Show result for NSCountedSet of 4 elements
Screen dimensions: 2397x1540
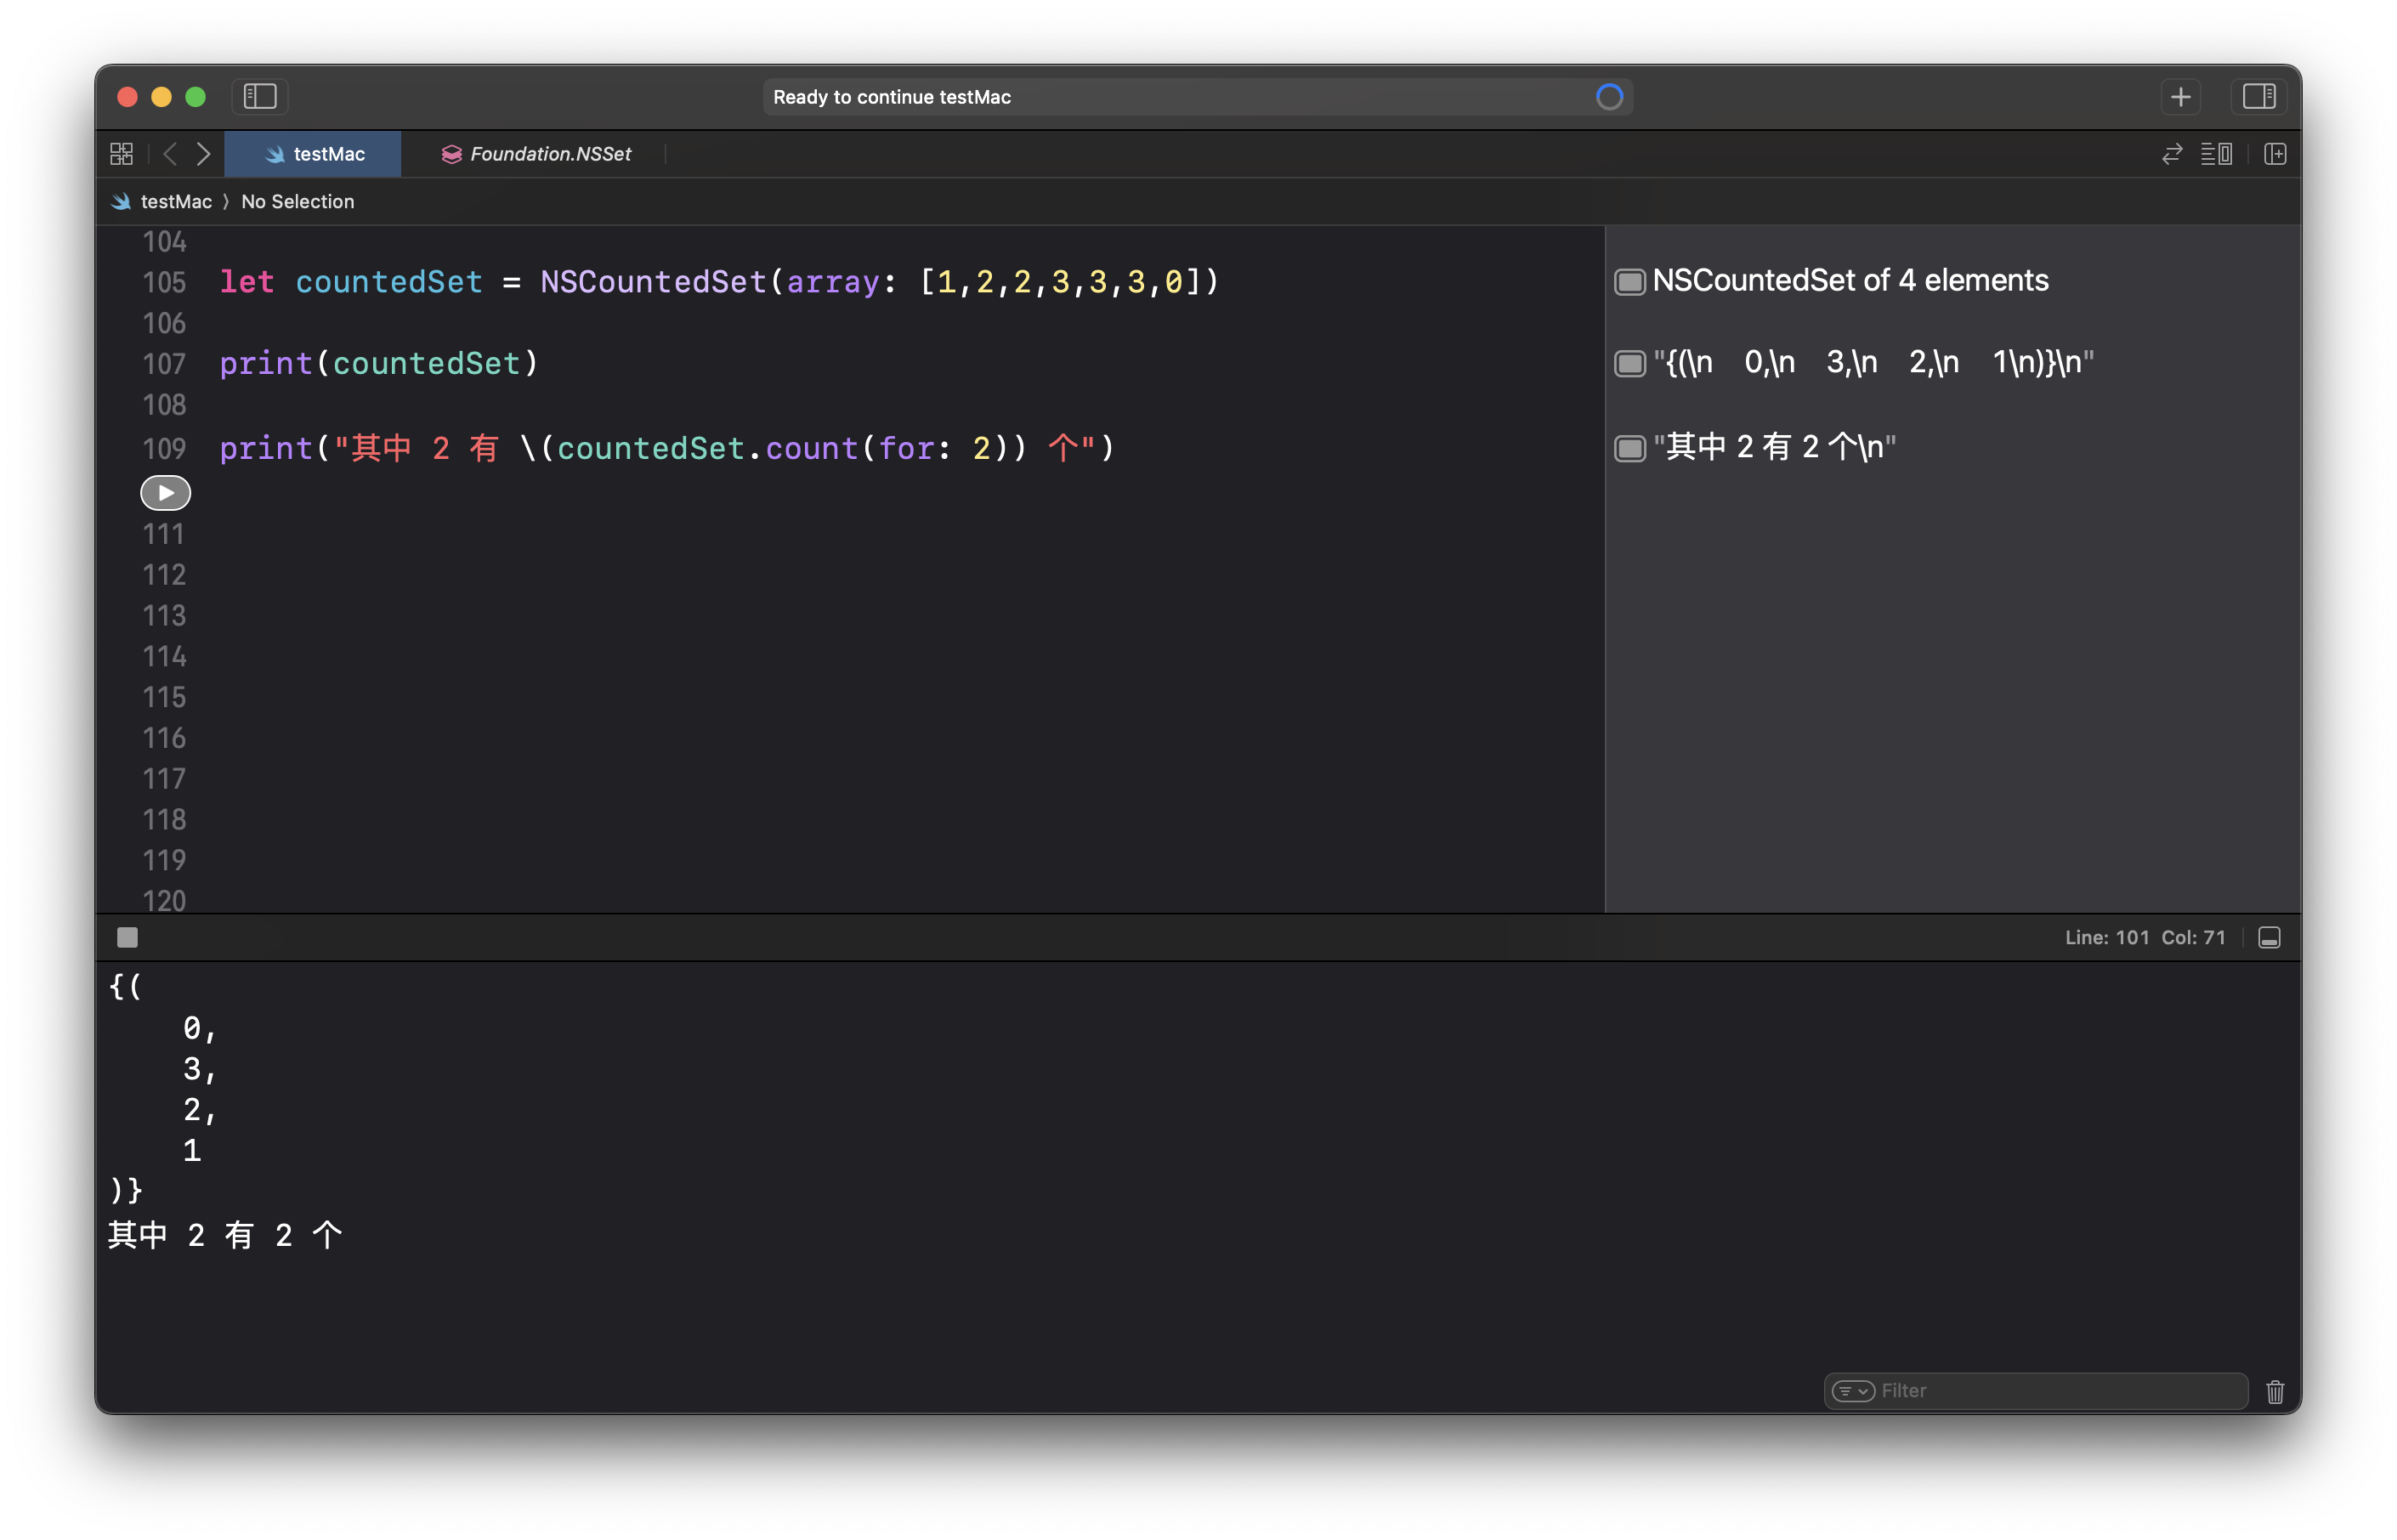[x=1630, y=282]
